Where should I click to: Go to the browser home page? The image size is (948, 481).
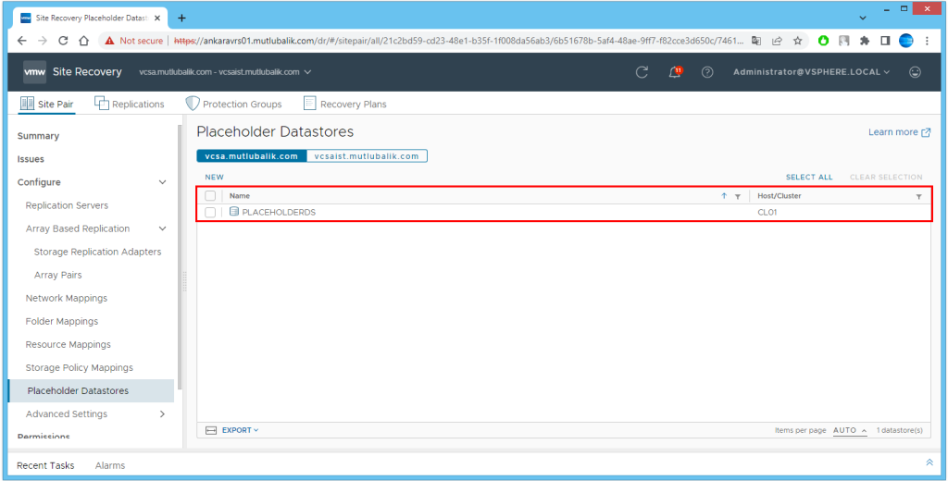[x=84, y=41]
